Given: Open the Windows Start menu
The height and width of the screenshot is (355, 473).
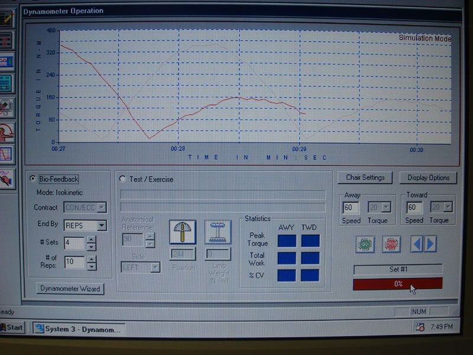Looking at the screenshot, I should (12, 327).
